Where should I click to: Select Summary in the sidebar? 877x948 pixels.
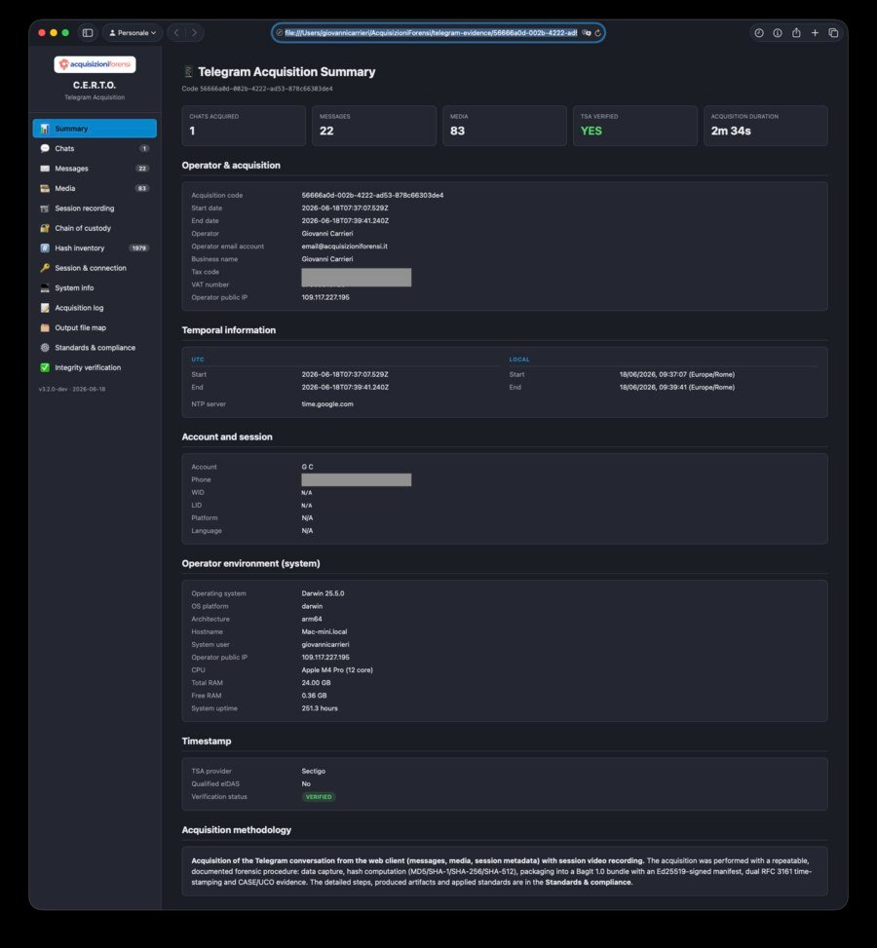coord(95,129)
